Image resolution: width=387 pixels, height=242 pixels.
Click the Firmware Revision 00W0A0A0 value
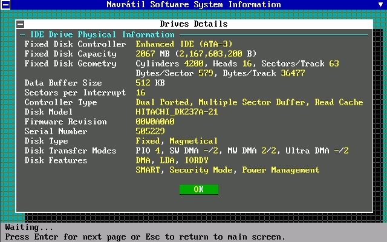coord(155,122)
